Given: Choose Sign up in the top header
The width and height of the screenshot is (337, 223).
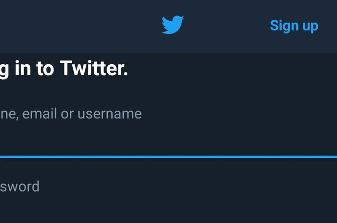Looking at the screenshot, I should (294, 26).
